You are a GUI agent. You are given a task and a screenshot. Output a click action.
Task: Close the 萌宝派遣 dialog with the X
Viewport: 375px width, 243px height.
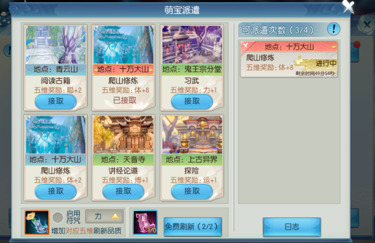(x=348, y=6)
